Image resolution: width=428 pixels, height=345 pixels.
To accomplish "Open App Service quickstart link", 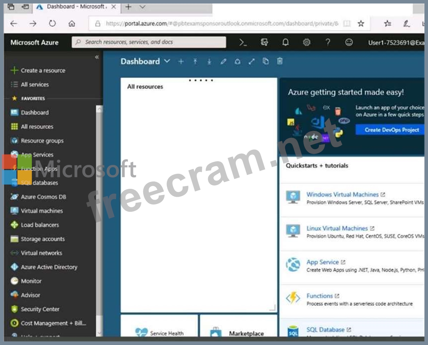I will coord(322,262).
